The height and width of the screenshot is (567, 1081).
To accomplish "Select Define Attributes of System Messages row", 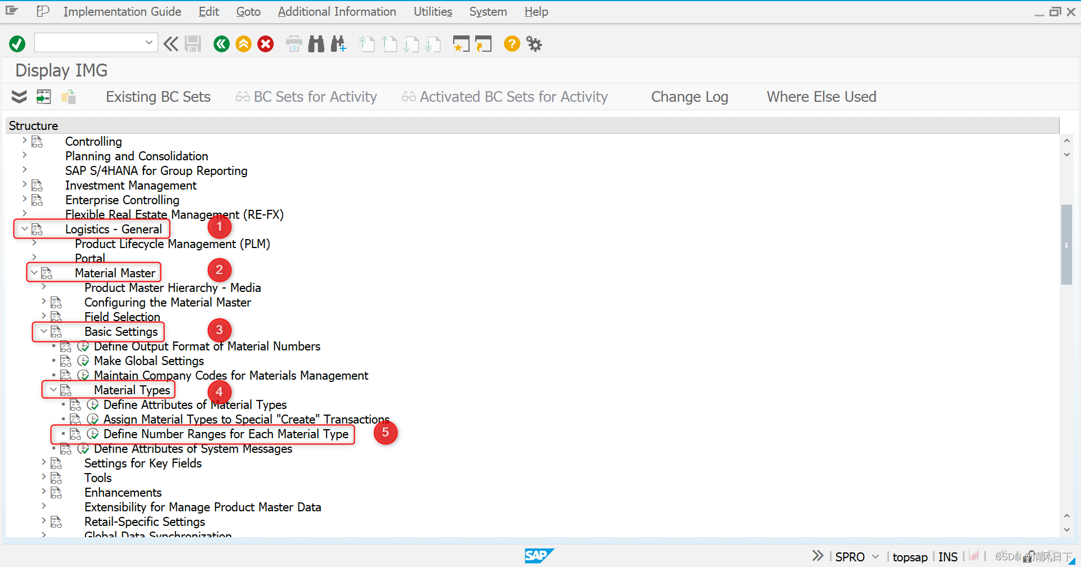I will click(193, 449).
